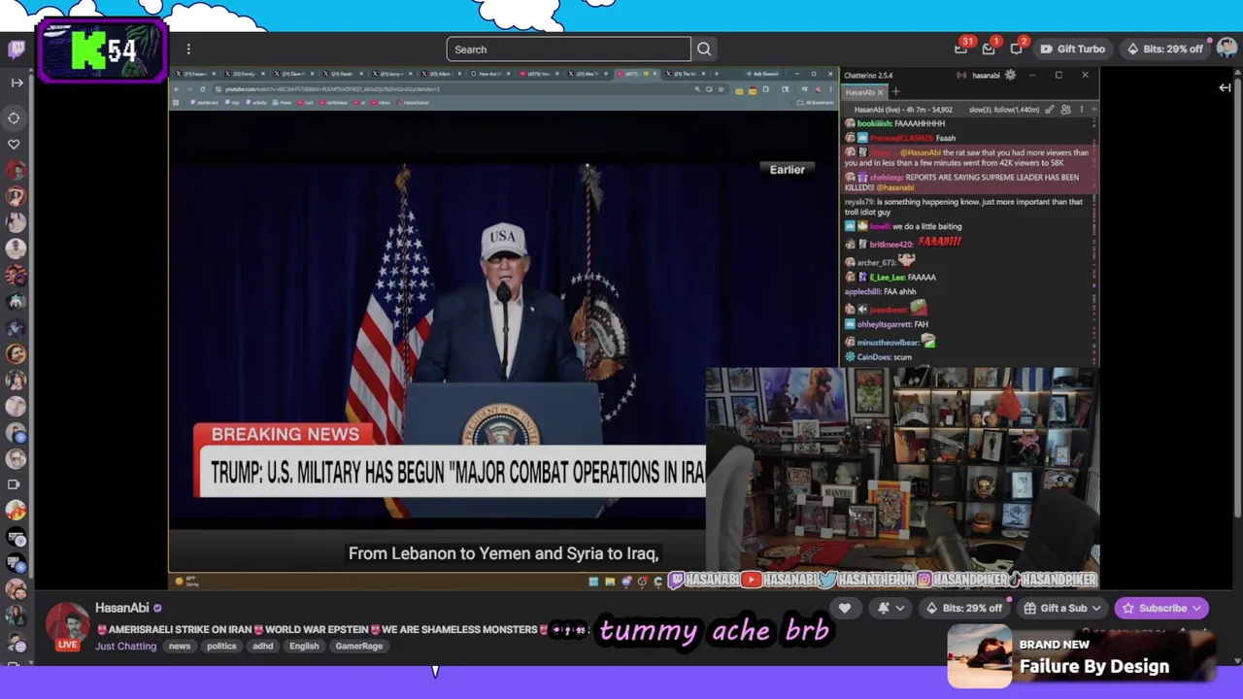The width and height of the screenshot is (1243, 699).
Task: Click the browser reload icon in stream
Action: tap(202, 89)
